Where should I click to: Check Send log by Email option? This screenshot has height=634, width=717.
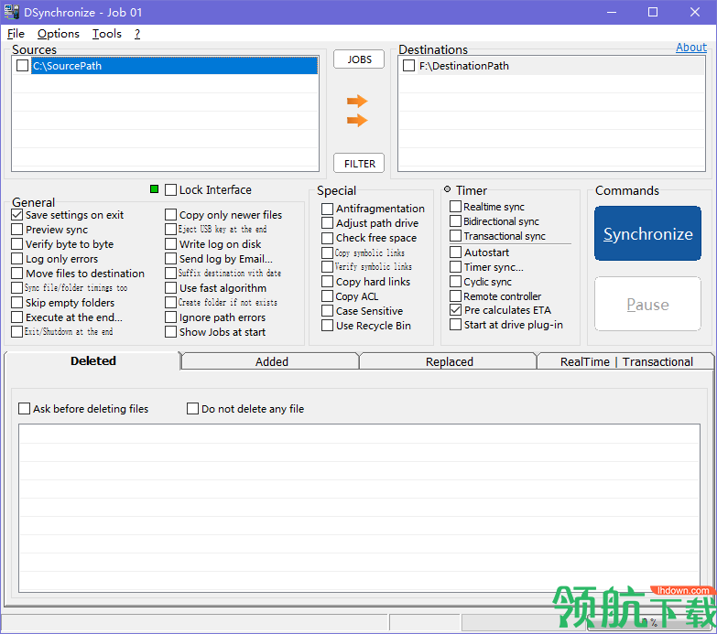[x=170, y=259]
